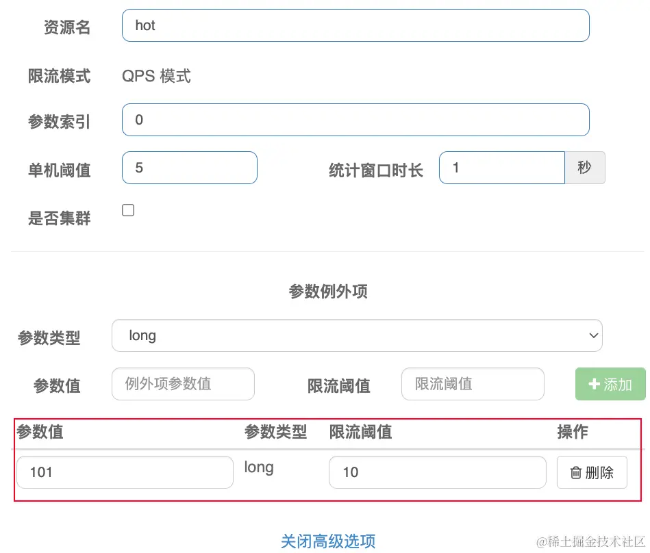Click the green 添加 button
This screenshot has height=553, width=650.
click(x=610, y=384)
